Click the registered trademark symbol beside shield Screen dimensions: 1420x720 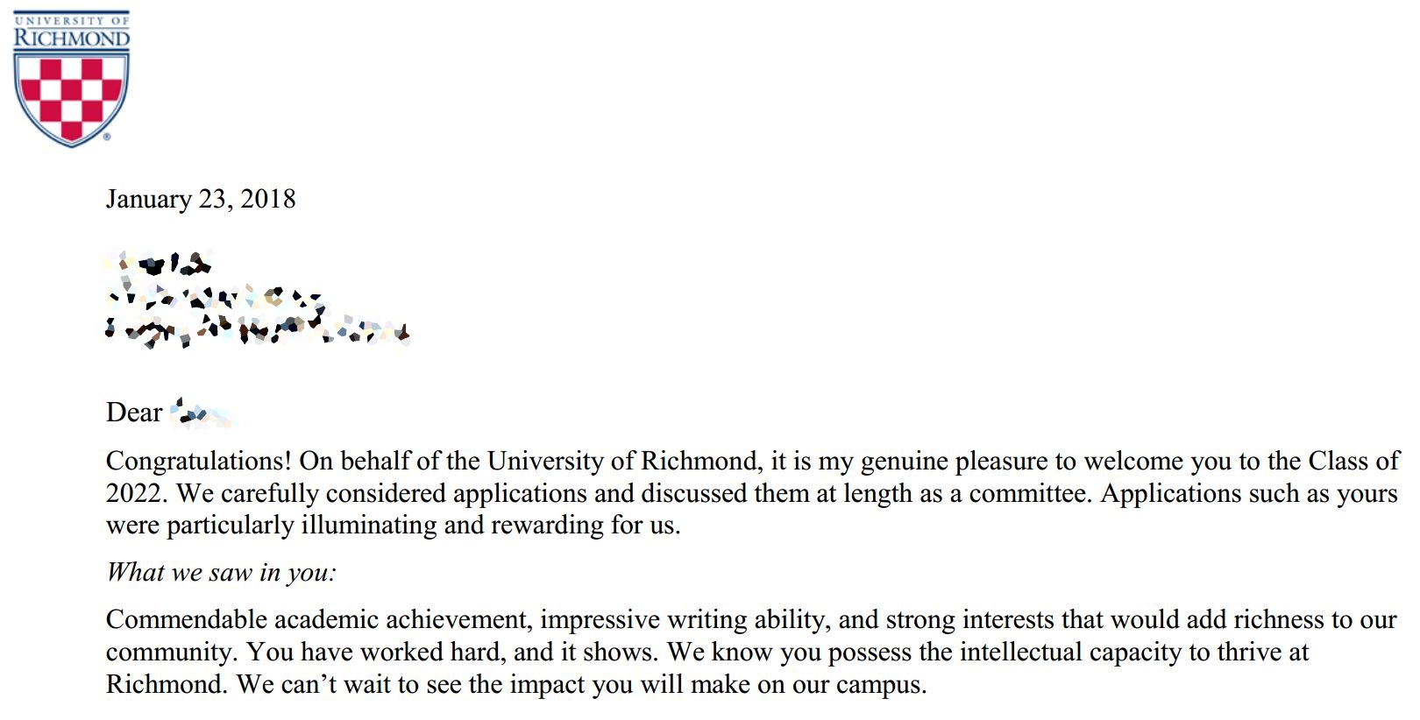[107, 137]
